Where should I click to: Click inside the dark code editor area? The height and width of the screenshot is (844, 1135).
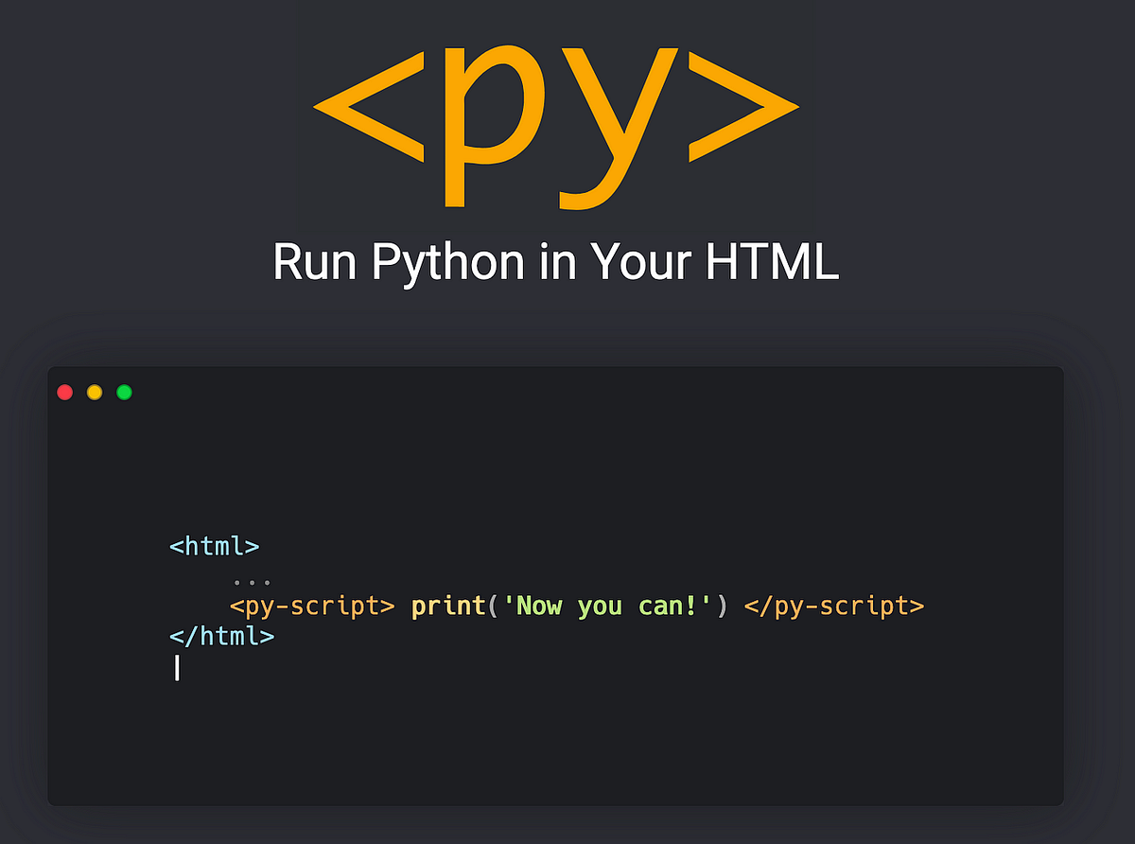(x=567, y=738)
